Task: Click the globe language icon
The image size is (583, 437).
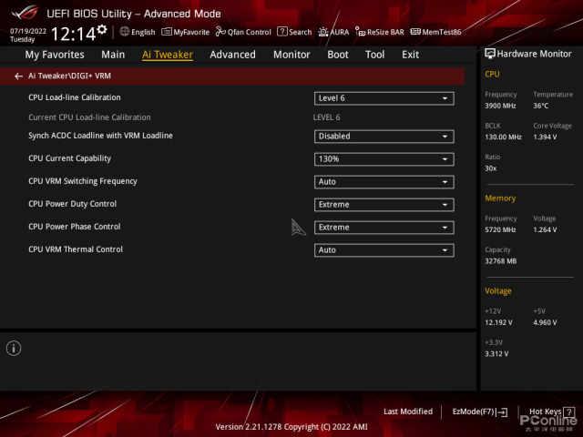Action: tap(125, 32)
